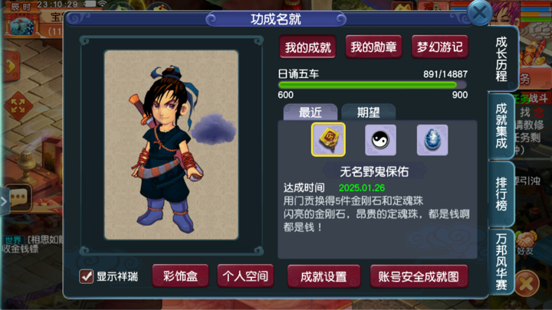Select the yin-yang achievement icon
552x310 pixels.
point(380,140)
